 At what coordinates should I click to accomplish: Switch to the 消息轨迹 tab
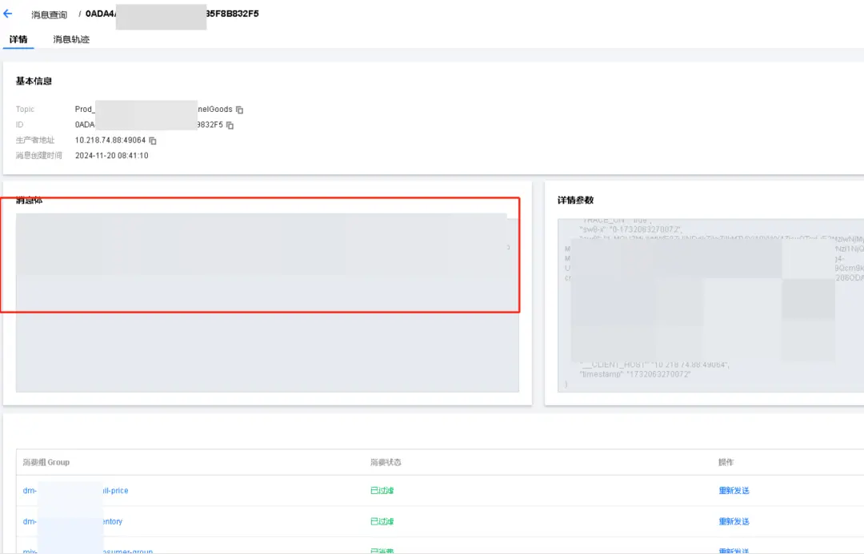[71, 39]
